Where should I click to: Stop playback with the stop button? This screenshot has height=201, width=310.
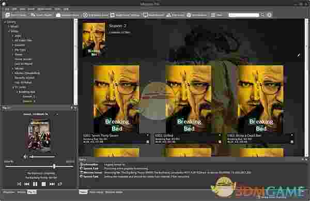click(x=43, y=184)
